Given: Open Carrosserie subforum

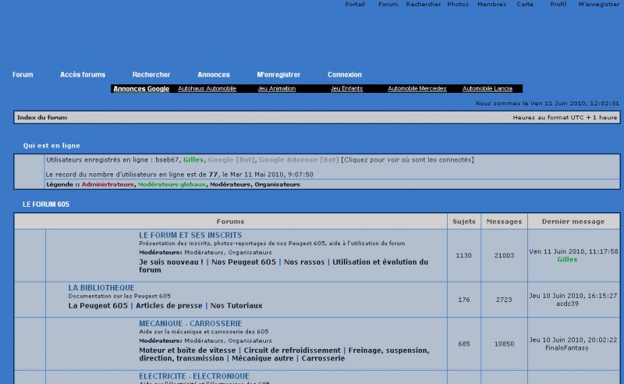Looking at the screenshot, I should (x=323, y=358).
